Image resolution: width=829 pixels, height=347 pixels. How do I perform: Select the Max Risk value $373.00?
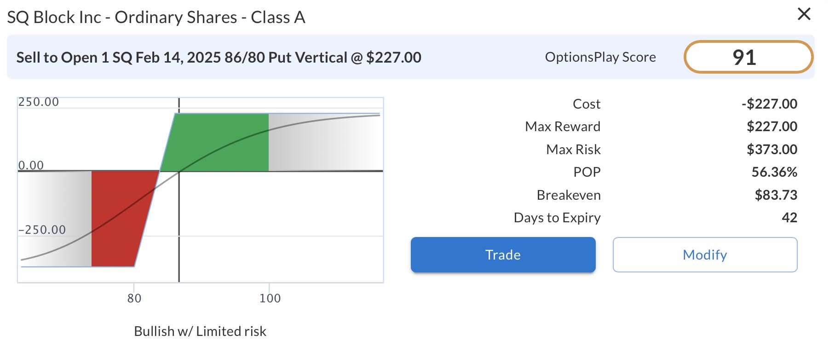[771, 150]
